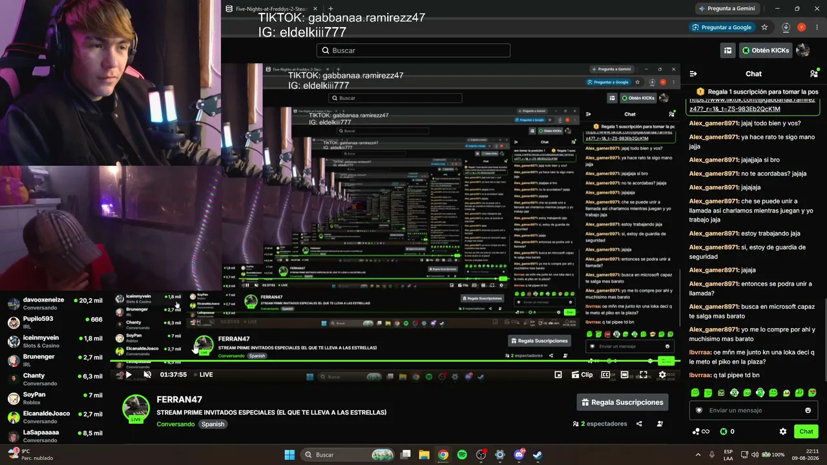827x465 pixels.
Task: Open Discord from taskbar
Action: click(519, 455)
